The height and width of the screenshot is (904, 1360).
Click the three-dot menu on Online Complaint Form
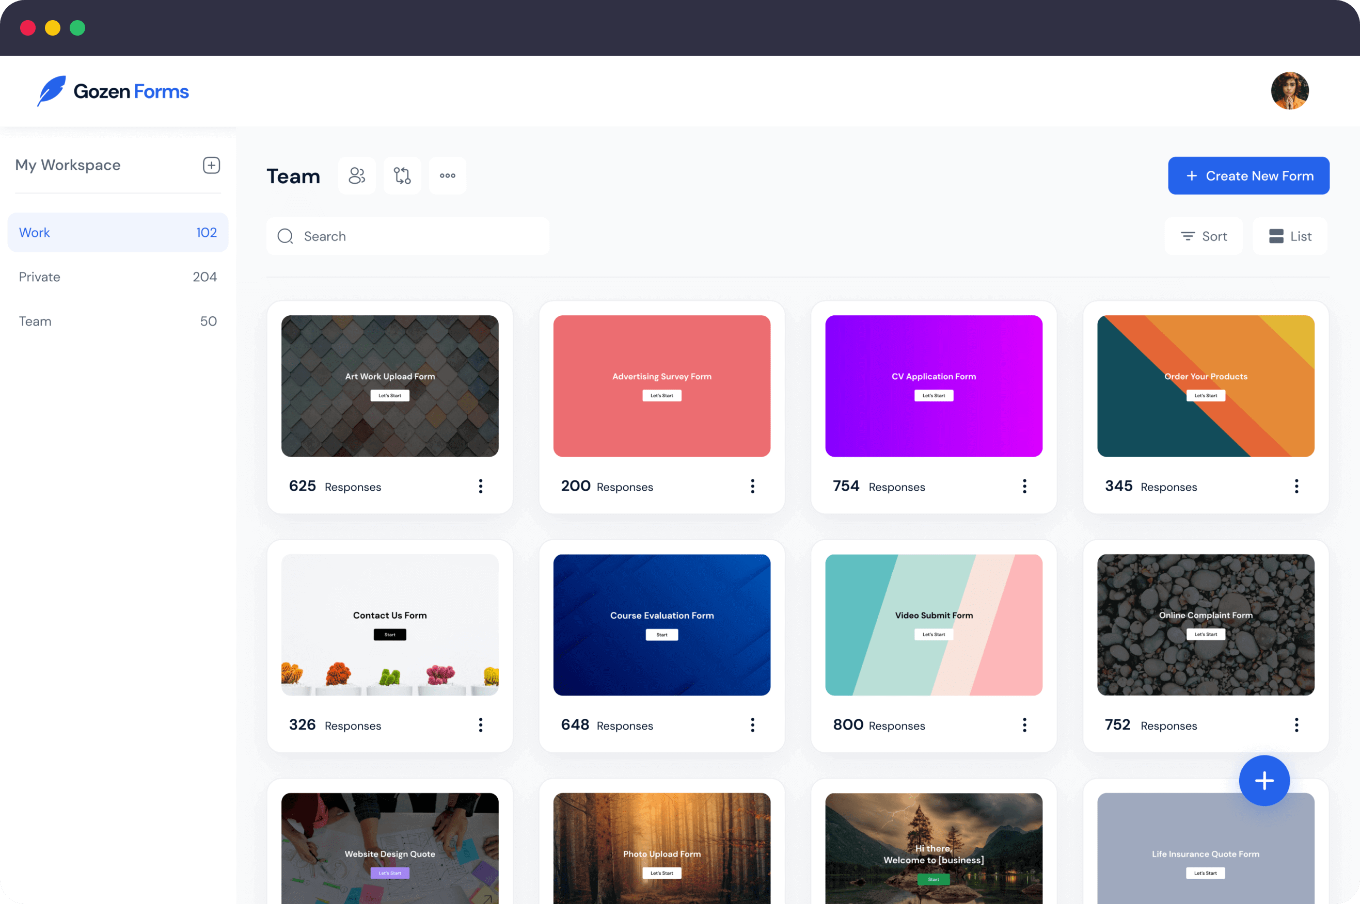(x=1296, y=724)
